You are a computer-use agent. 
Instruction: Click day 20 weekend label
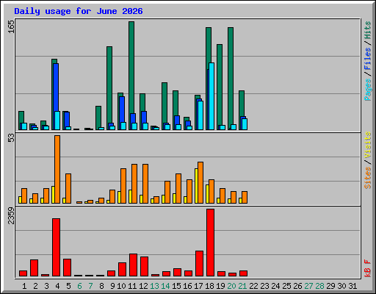[231, 286]
